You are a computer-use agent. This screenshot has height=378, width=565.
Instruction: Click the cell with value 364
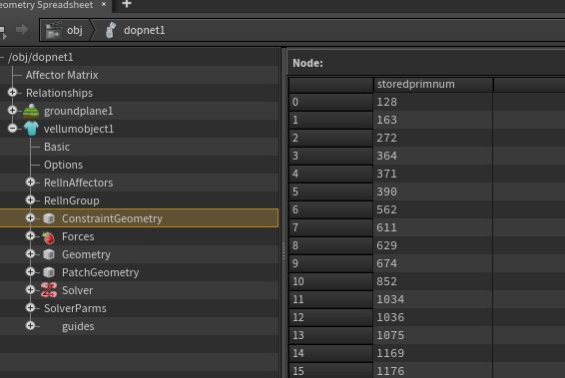[433, 156]
